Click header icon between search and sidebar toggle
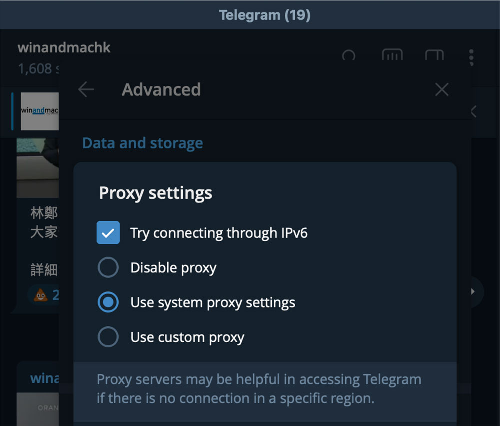This screenshot has width=500, height=426. tap(392, 55)
